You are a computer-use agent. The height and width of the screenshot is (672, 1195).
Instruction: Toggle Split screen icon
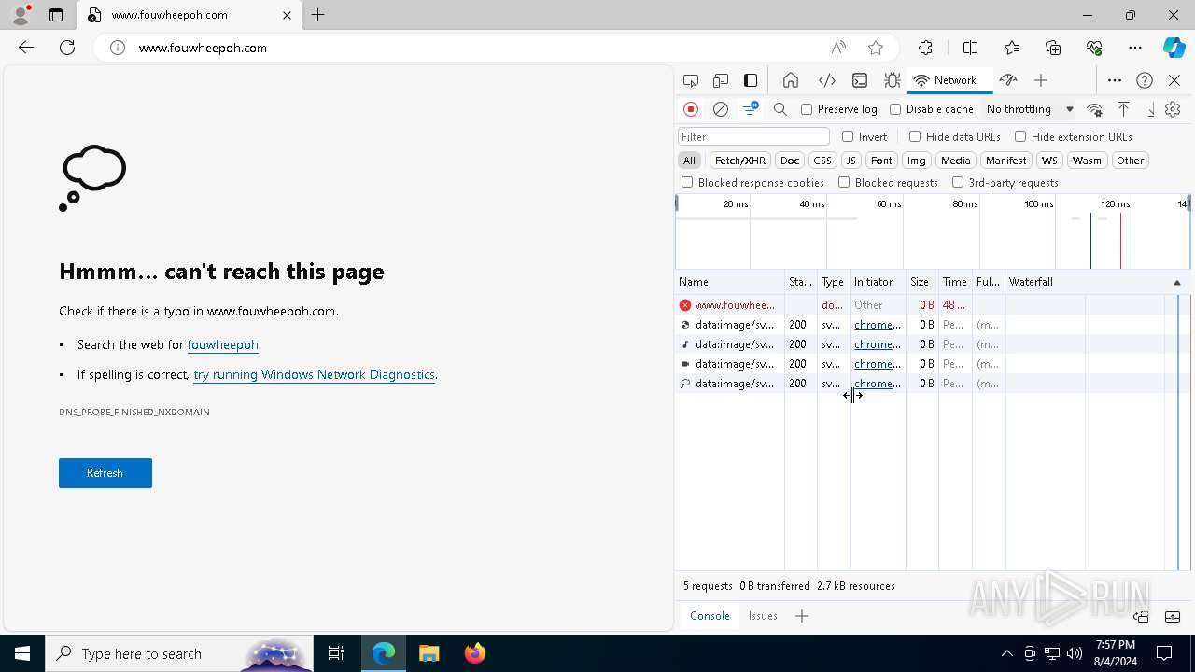970,48
